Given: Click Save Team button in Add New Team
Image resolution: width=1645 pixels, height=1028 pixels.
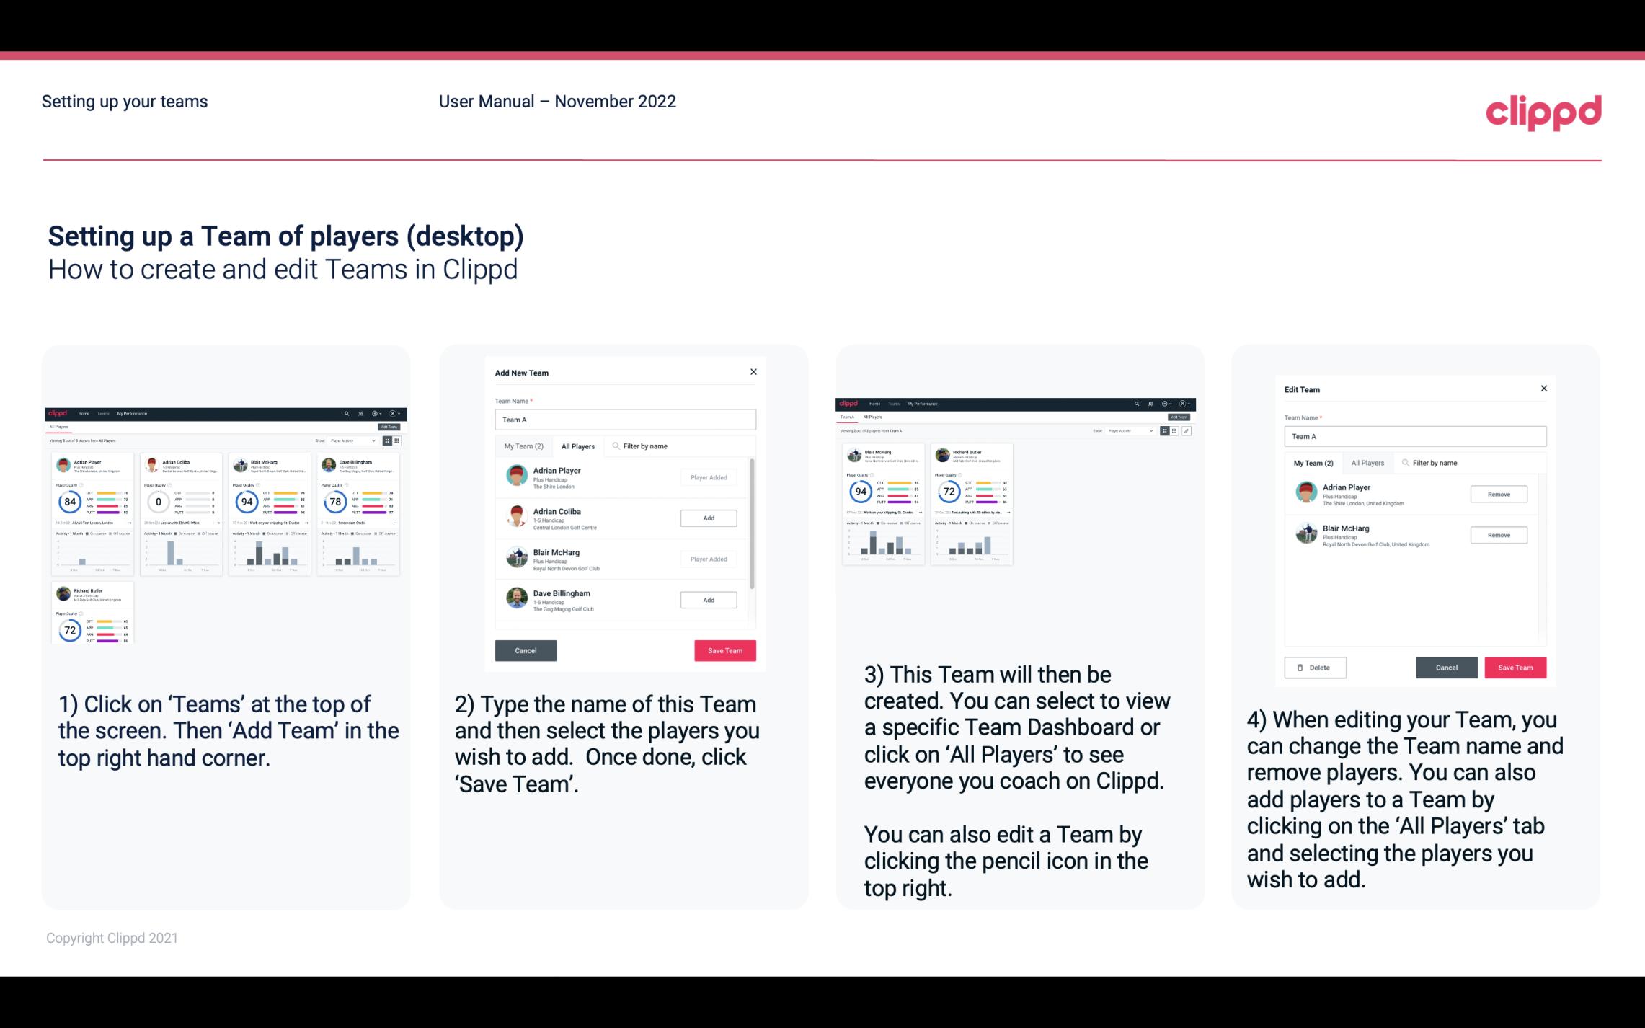Looking at the screenshot, I should pyautogui.click(x=724, y=649).
